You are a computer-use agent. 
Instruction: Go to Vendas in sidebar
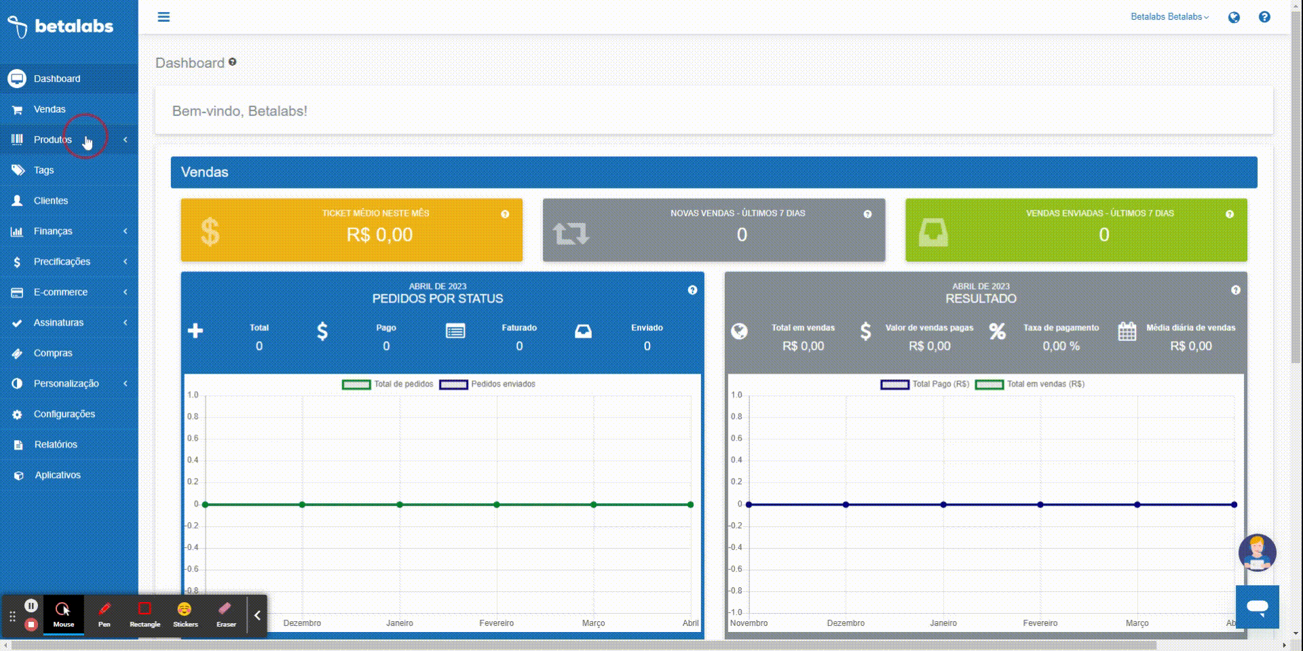50,109
